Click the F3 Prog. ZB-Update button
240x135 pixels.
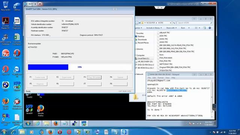click(94, 77)
